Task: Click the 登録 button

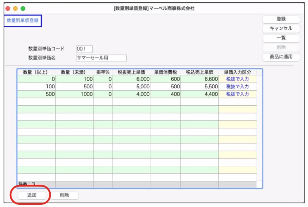Action: [281, 19]
